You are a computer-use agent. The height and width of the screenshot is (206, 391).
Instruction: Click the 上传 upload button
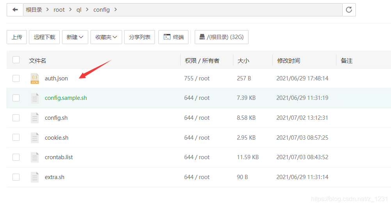(17, 37)
